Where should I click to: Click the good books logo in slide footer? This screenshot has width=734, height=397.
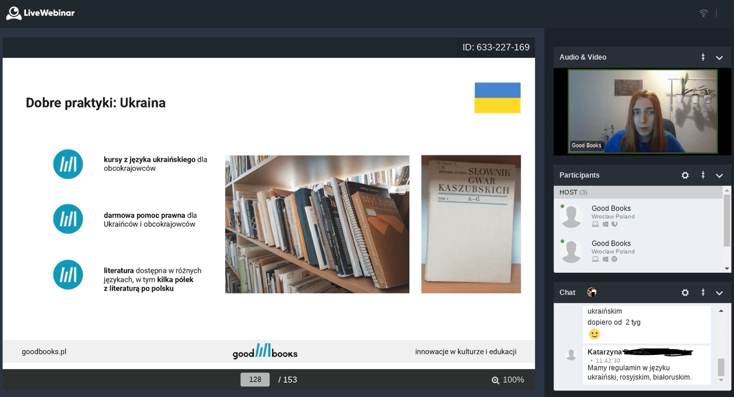pyautogui.click(x=265, y=351)
